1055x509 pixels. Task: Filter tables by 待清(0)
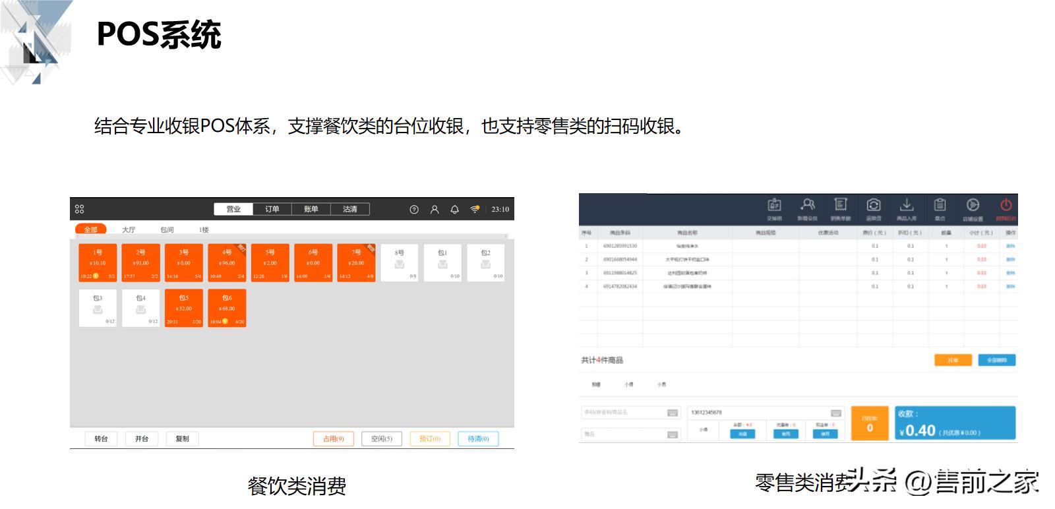tap(479, 439)
